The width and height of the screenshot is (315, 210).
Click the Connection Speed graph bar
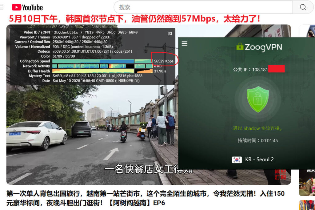click(x=102, y=61)
